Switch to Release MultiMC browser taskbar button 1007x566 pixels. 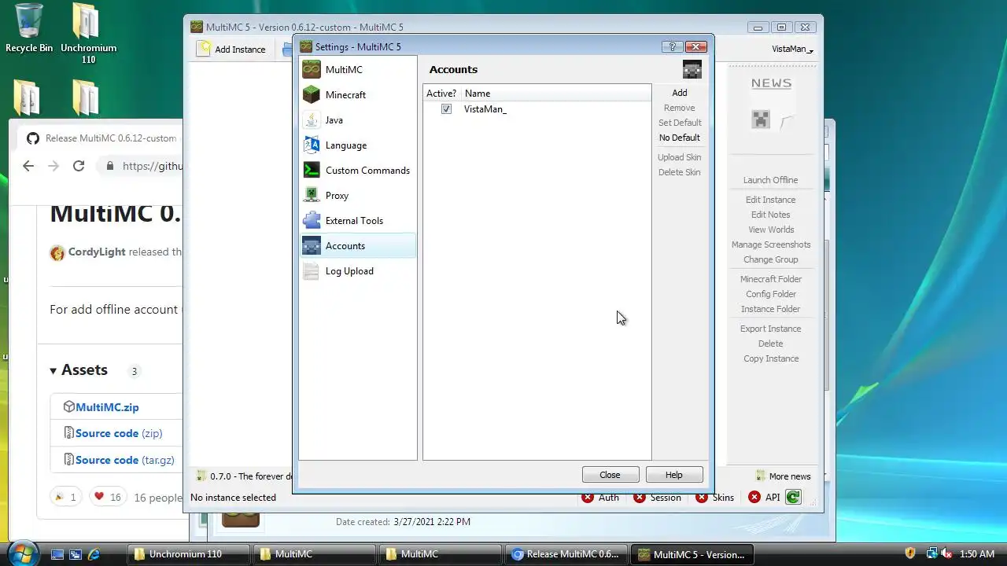566,554
